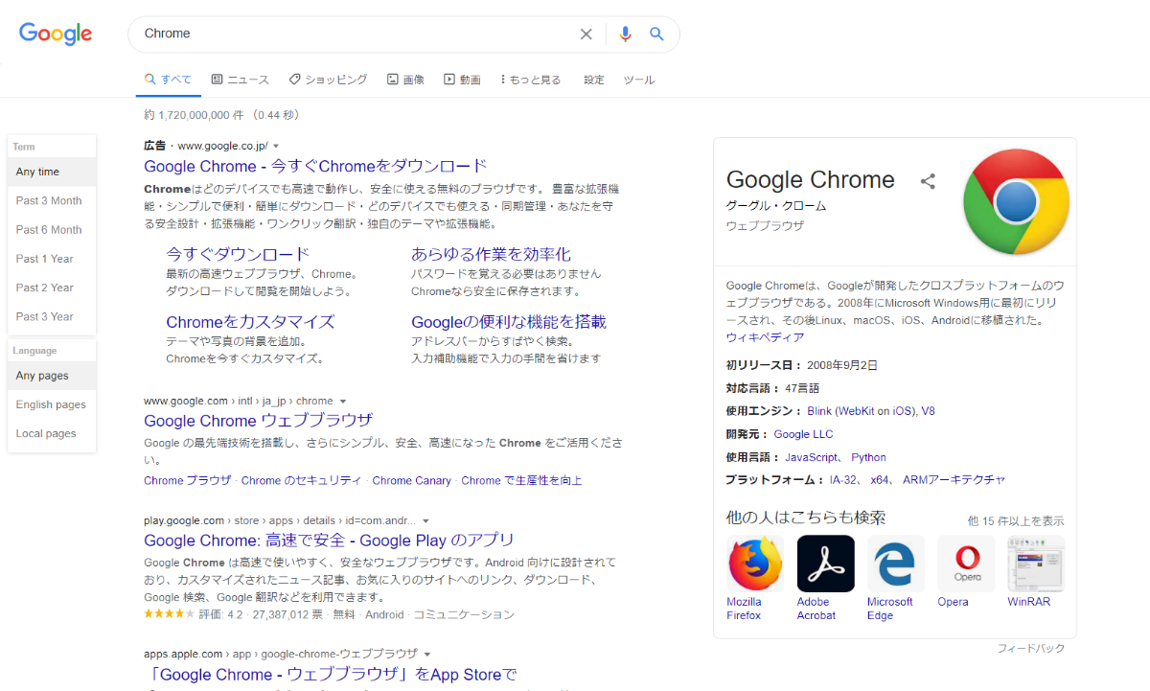Viewport: 1150px width, 691px height.
Task: Select Any pages language filter
Action: 52,376
